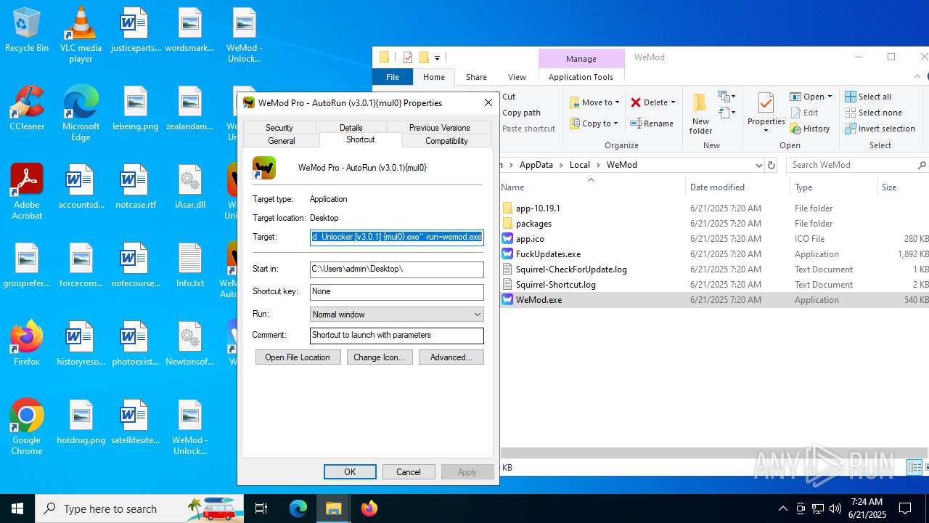Switch to the Compatibility tab
Screen dimensions: 929x523
(x=446, y=141)
